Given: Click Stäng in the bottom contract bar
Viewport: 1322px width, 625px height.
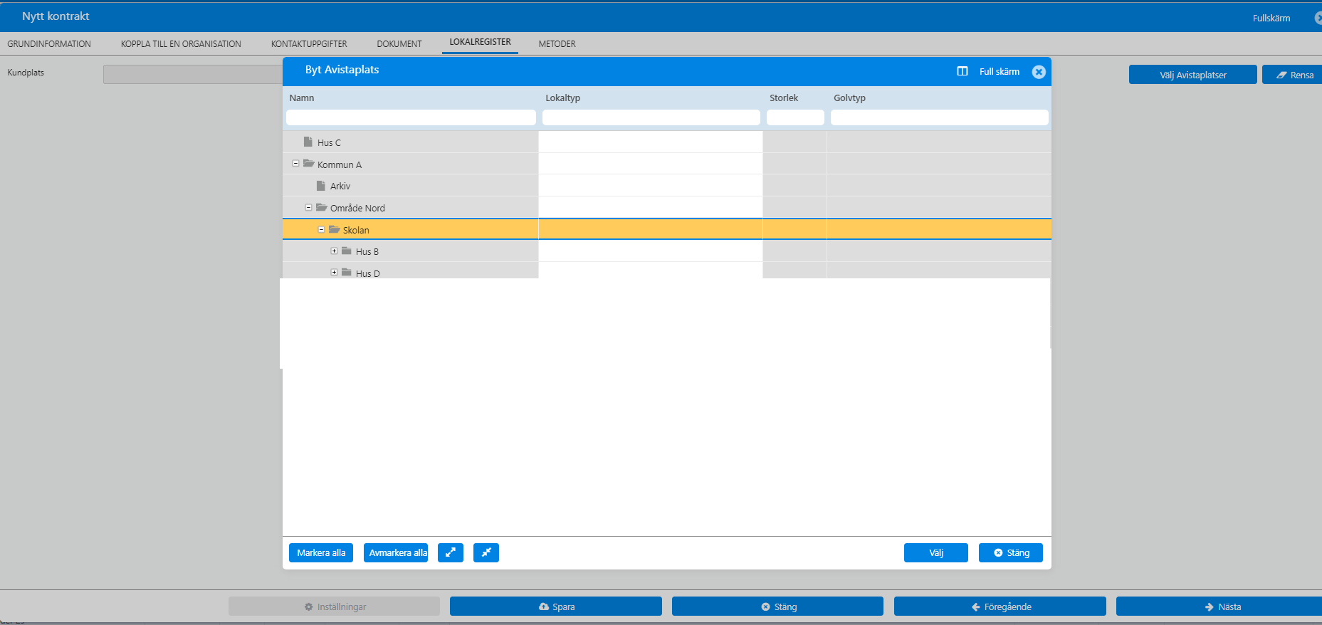Looking at the screenshot, I should point(777,606).
